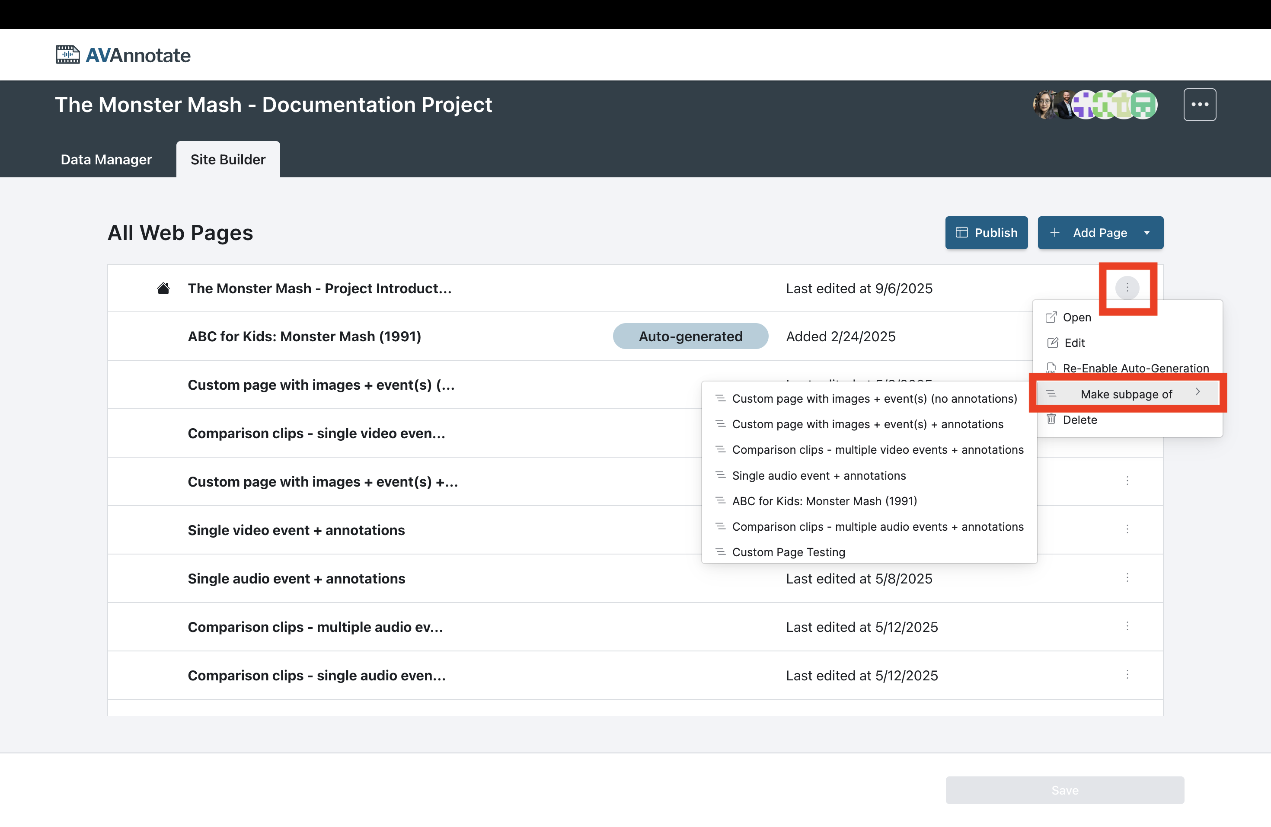The image size is (1271, 827).
Task: Click the ellipsis button in the top-right header
Action: click(1200, 104)
